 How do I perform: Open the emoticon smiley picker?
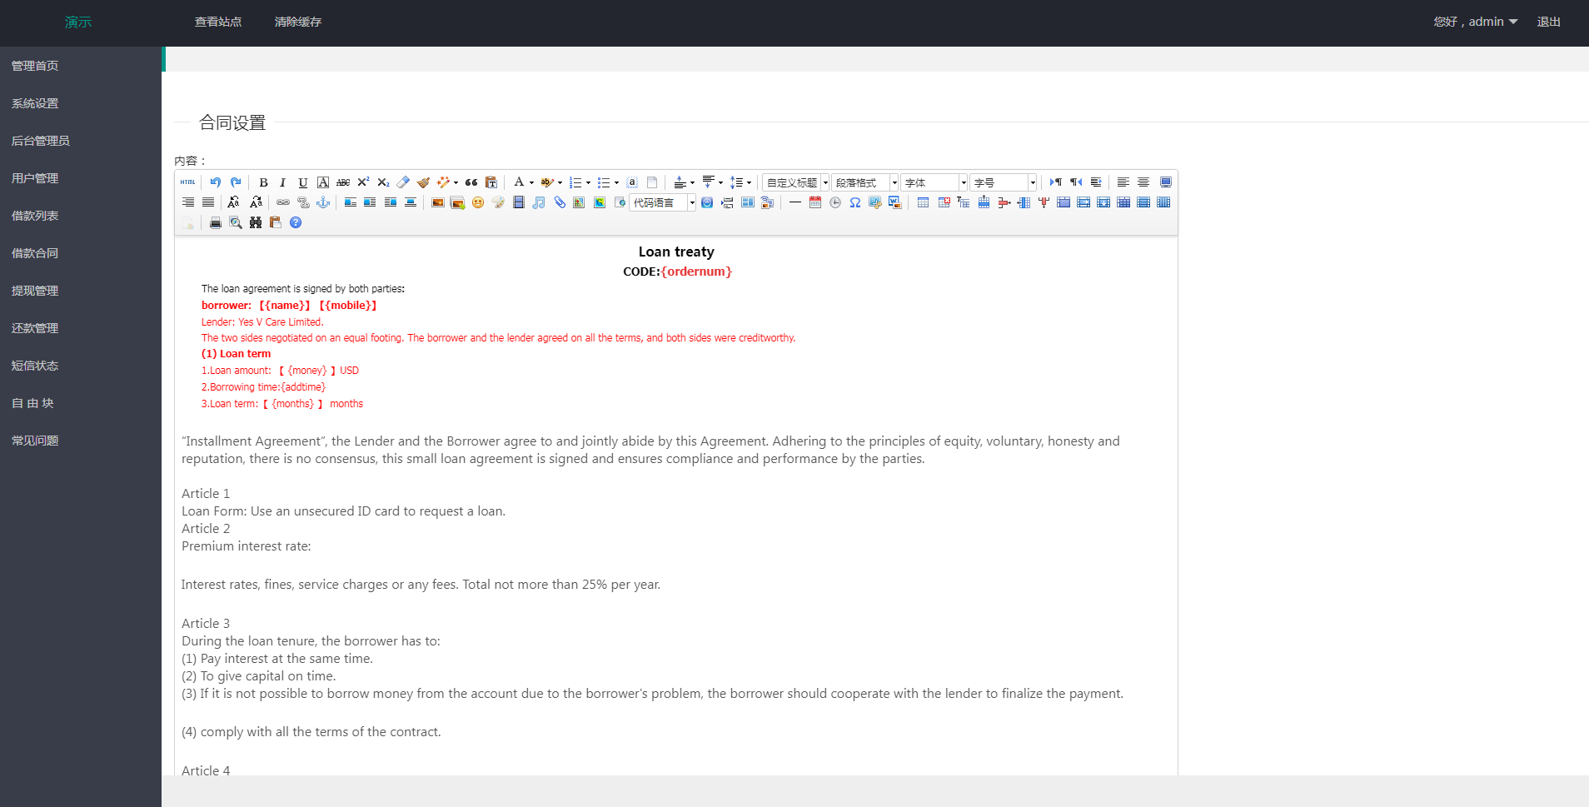click(478, 202)
